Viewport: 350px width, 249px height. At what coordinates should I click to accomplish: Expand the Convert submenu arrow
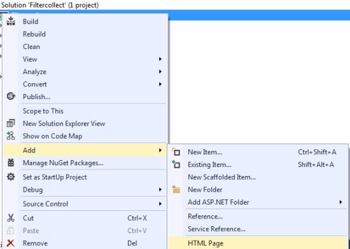[160, 84]
